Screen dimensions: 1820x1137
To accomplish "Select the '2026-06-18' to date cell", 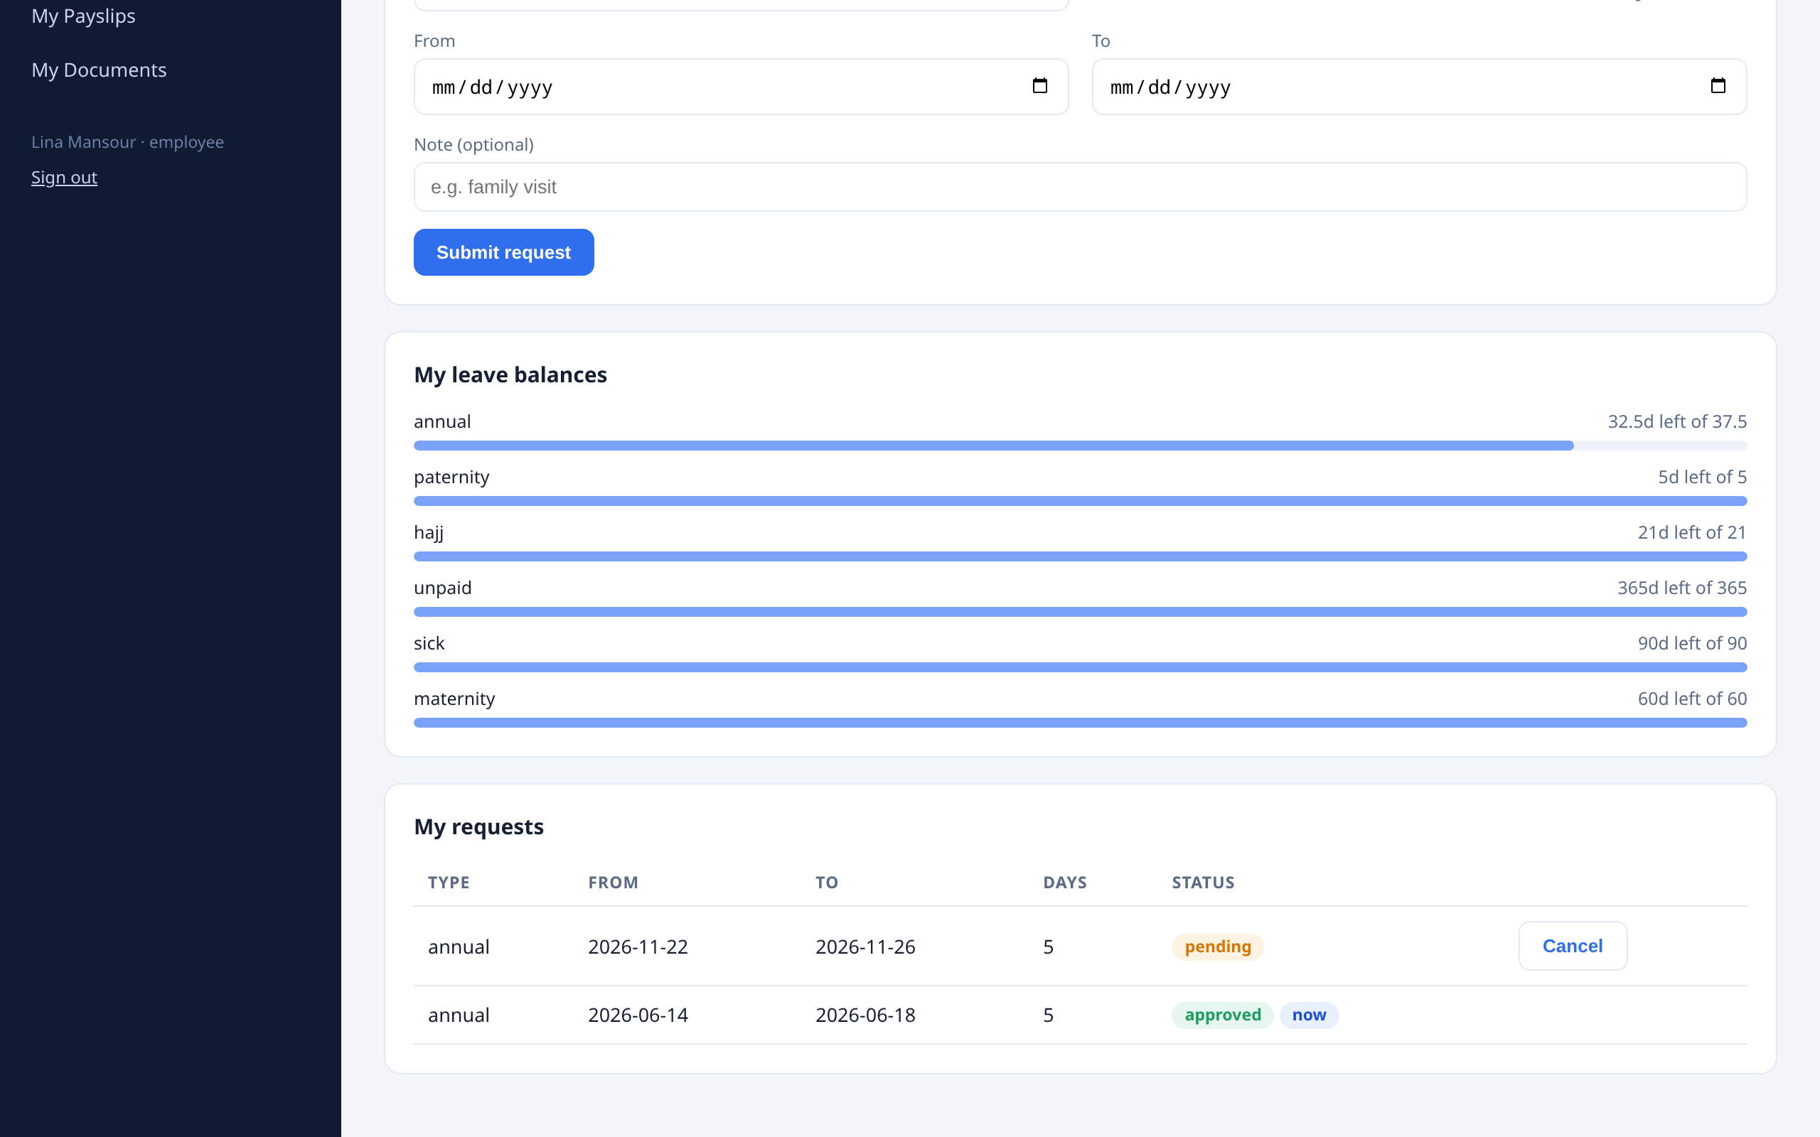I will click(x=865, y=1015).
